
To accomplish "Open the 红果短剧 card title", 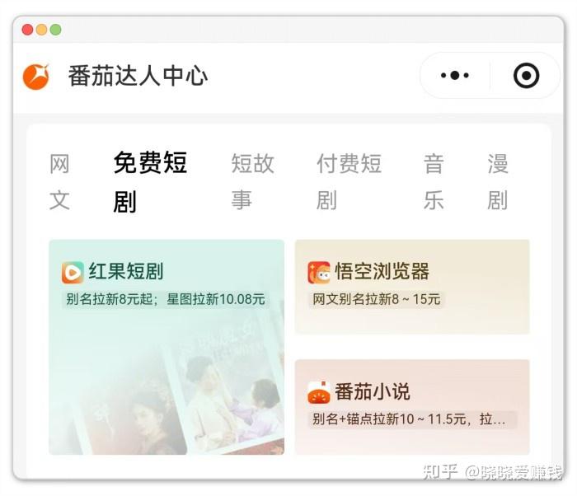I will pos(126,272).
